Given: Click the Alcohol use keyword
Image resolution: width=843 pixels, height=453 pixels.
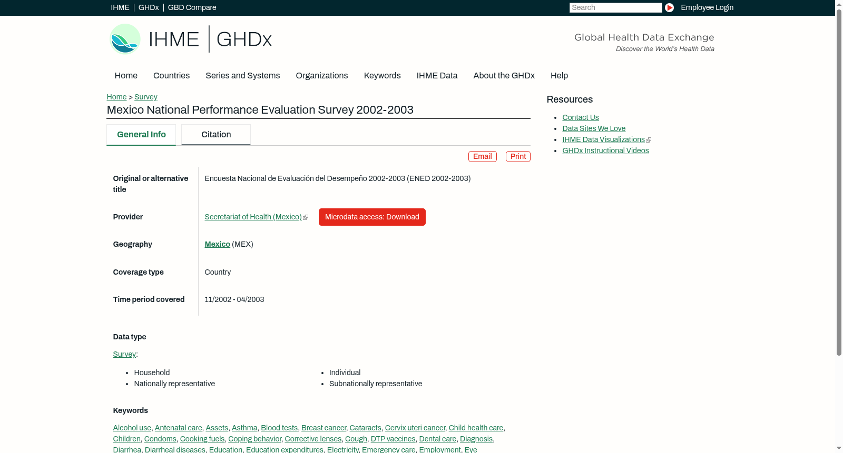Looking at the screenshot, I should [x=132, y=428].
